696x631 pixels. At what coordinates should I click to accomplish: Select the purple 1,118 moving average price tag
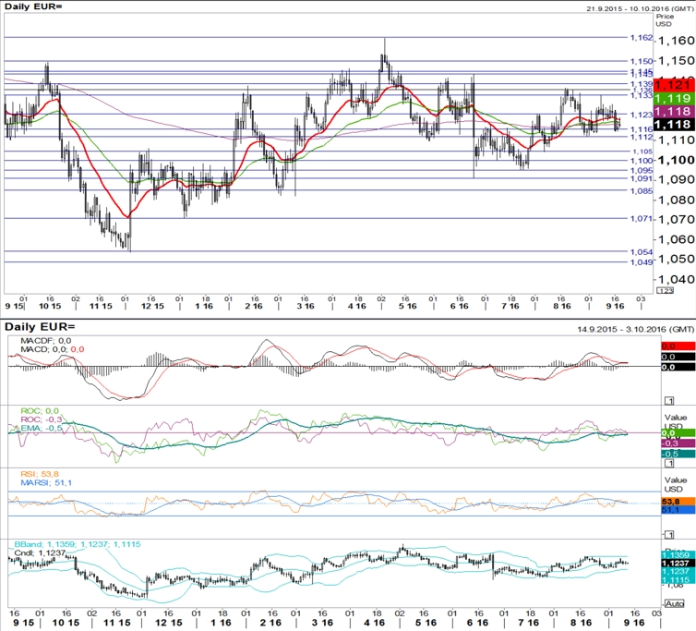click(673, 111)
